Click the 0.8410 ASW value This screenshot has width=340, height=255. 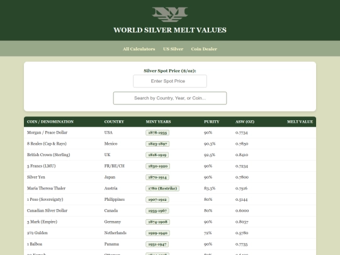242,155
